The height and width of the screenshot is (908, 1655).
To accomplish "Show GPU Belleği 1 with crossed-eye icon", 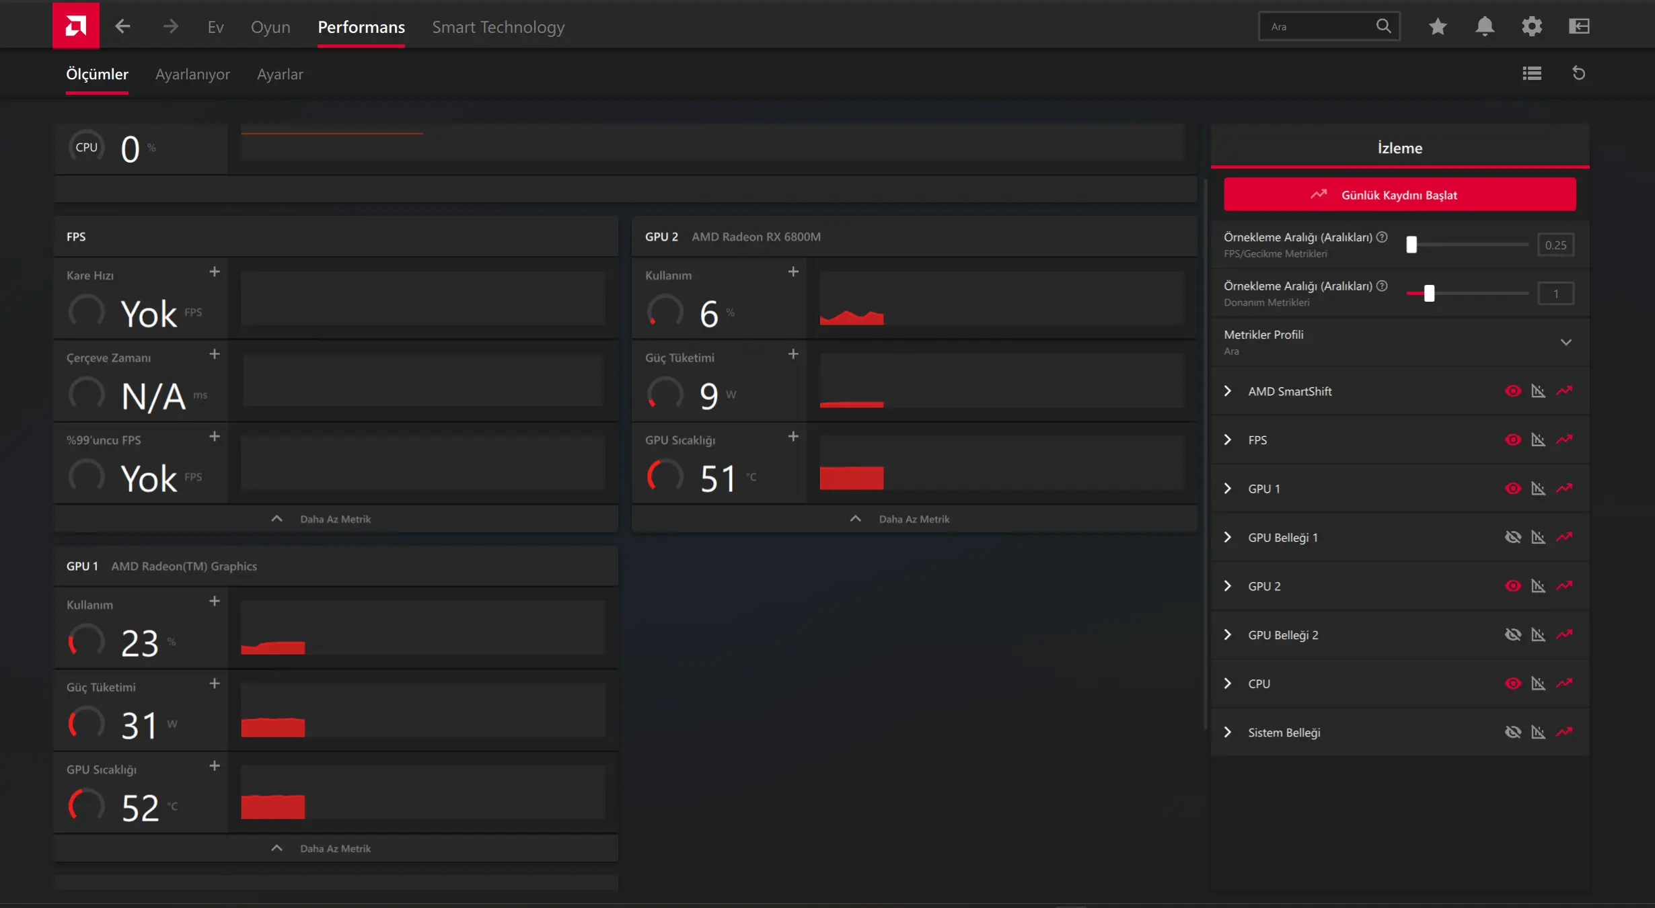I will pos(1512,537).
